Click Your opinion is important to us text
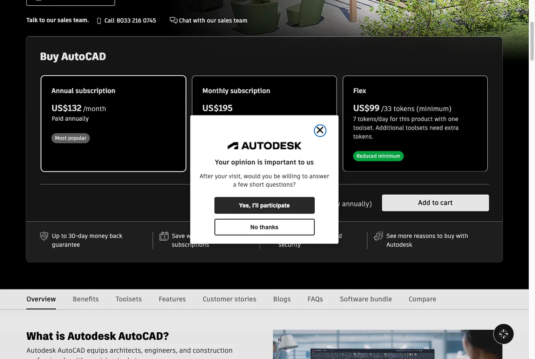Screen dimensions: 535x359 264,162
